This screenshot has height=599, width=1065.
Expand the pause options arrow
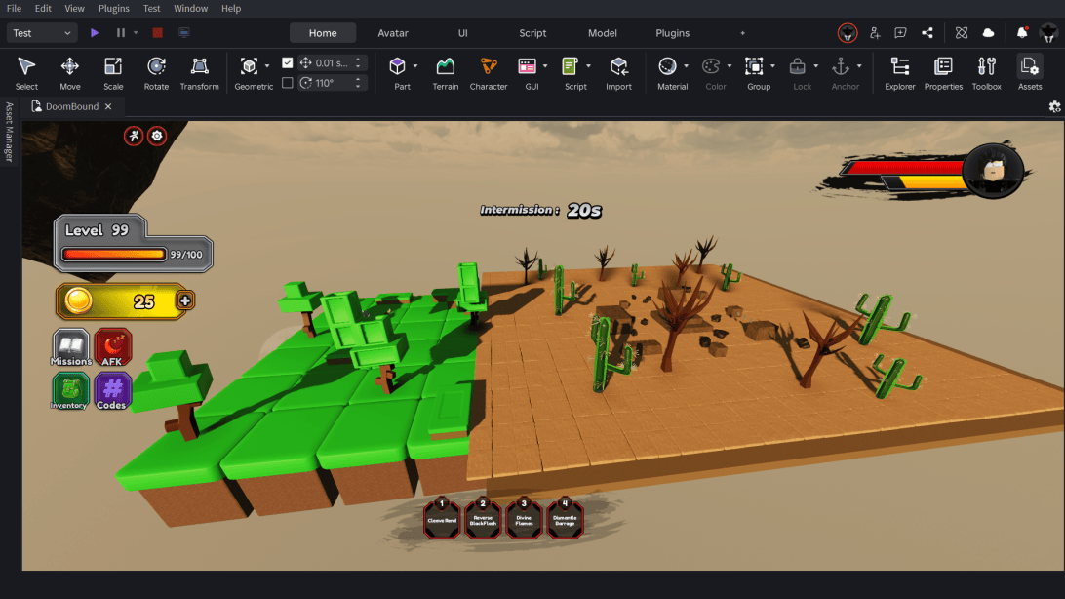click(136, 32)
